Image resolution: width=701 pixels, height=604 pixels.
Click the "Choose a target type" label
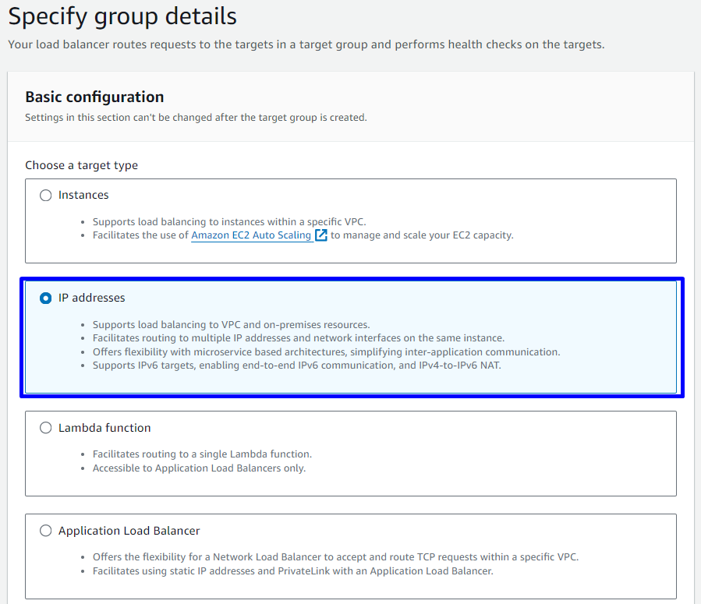[x=81, y=165]
